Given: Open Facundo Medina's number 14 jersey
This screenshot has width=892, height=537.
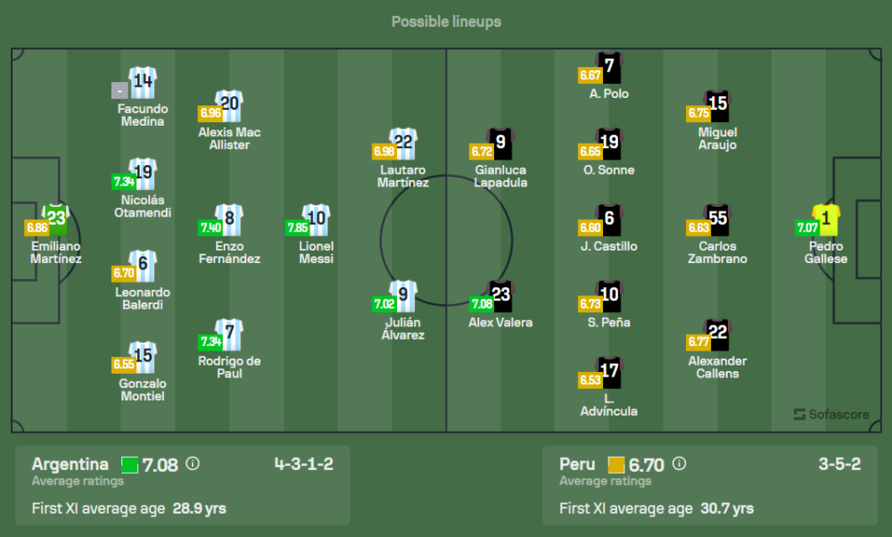Looking at the screenshot, I should click(x=143, y=83).
